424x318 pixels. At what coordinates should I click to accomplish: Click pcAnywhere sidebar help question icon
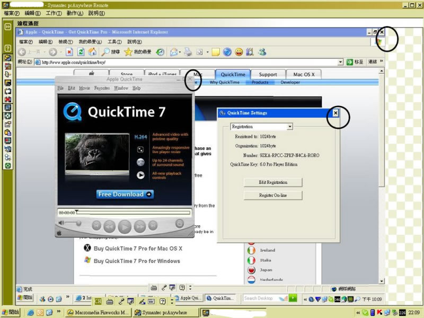(x=8, y=48)
